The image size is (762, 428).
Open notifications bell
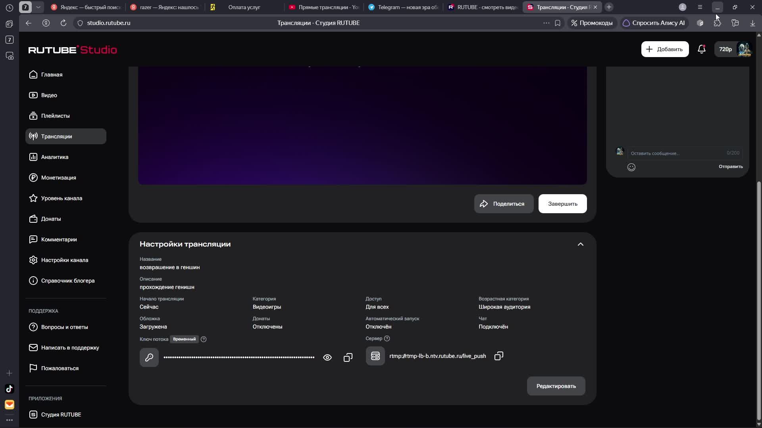pos(702,49)
